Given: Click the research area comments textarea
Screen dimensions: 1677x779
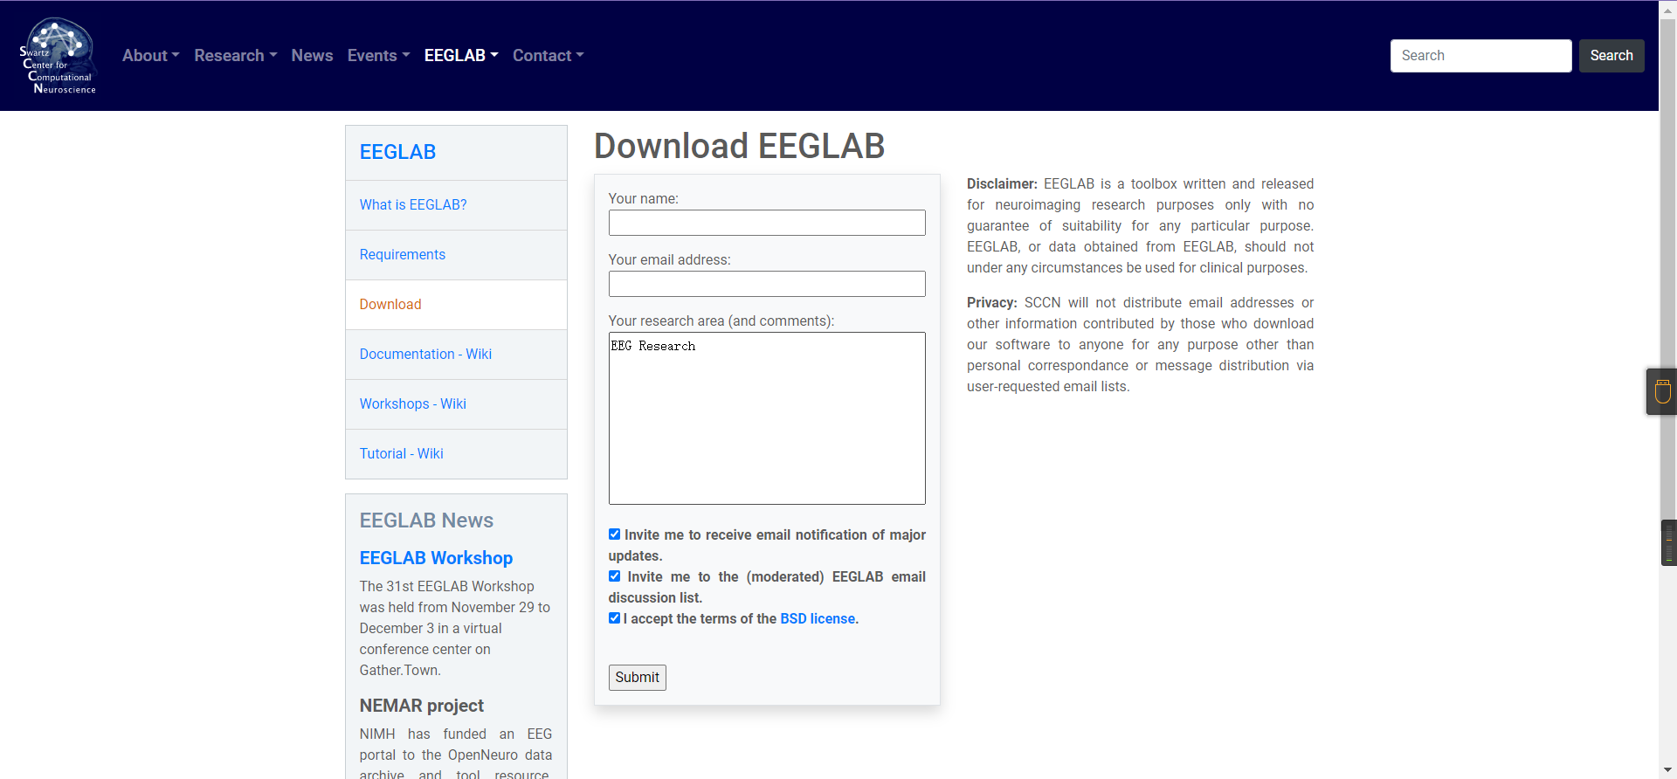Looking at the screenshot, I should click(x=767, y=418).
